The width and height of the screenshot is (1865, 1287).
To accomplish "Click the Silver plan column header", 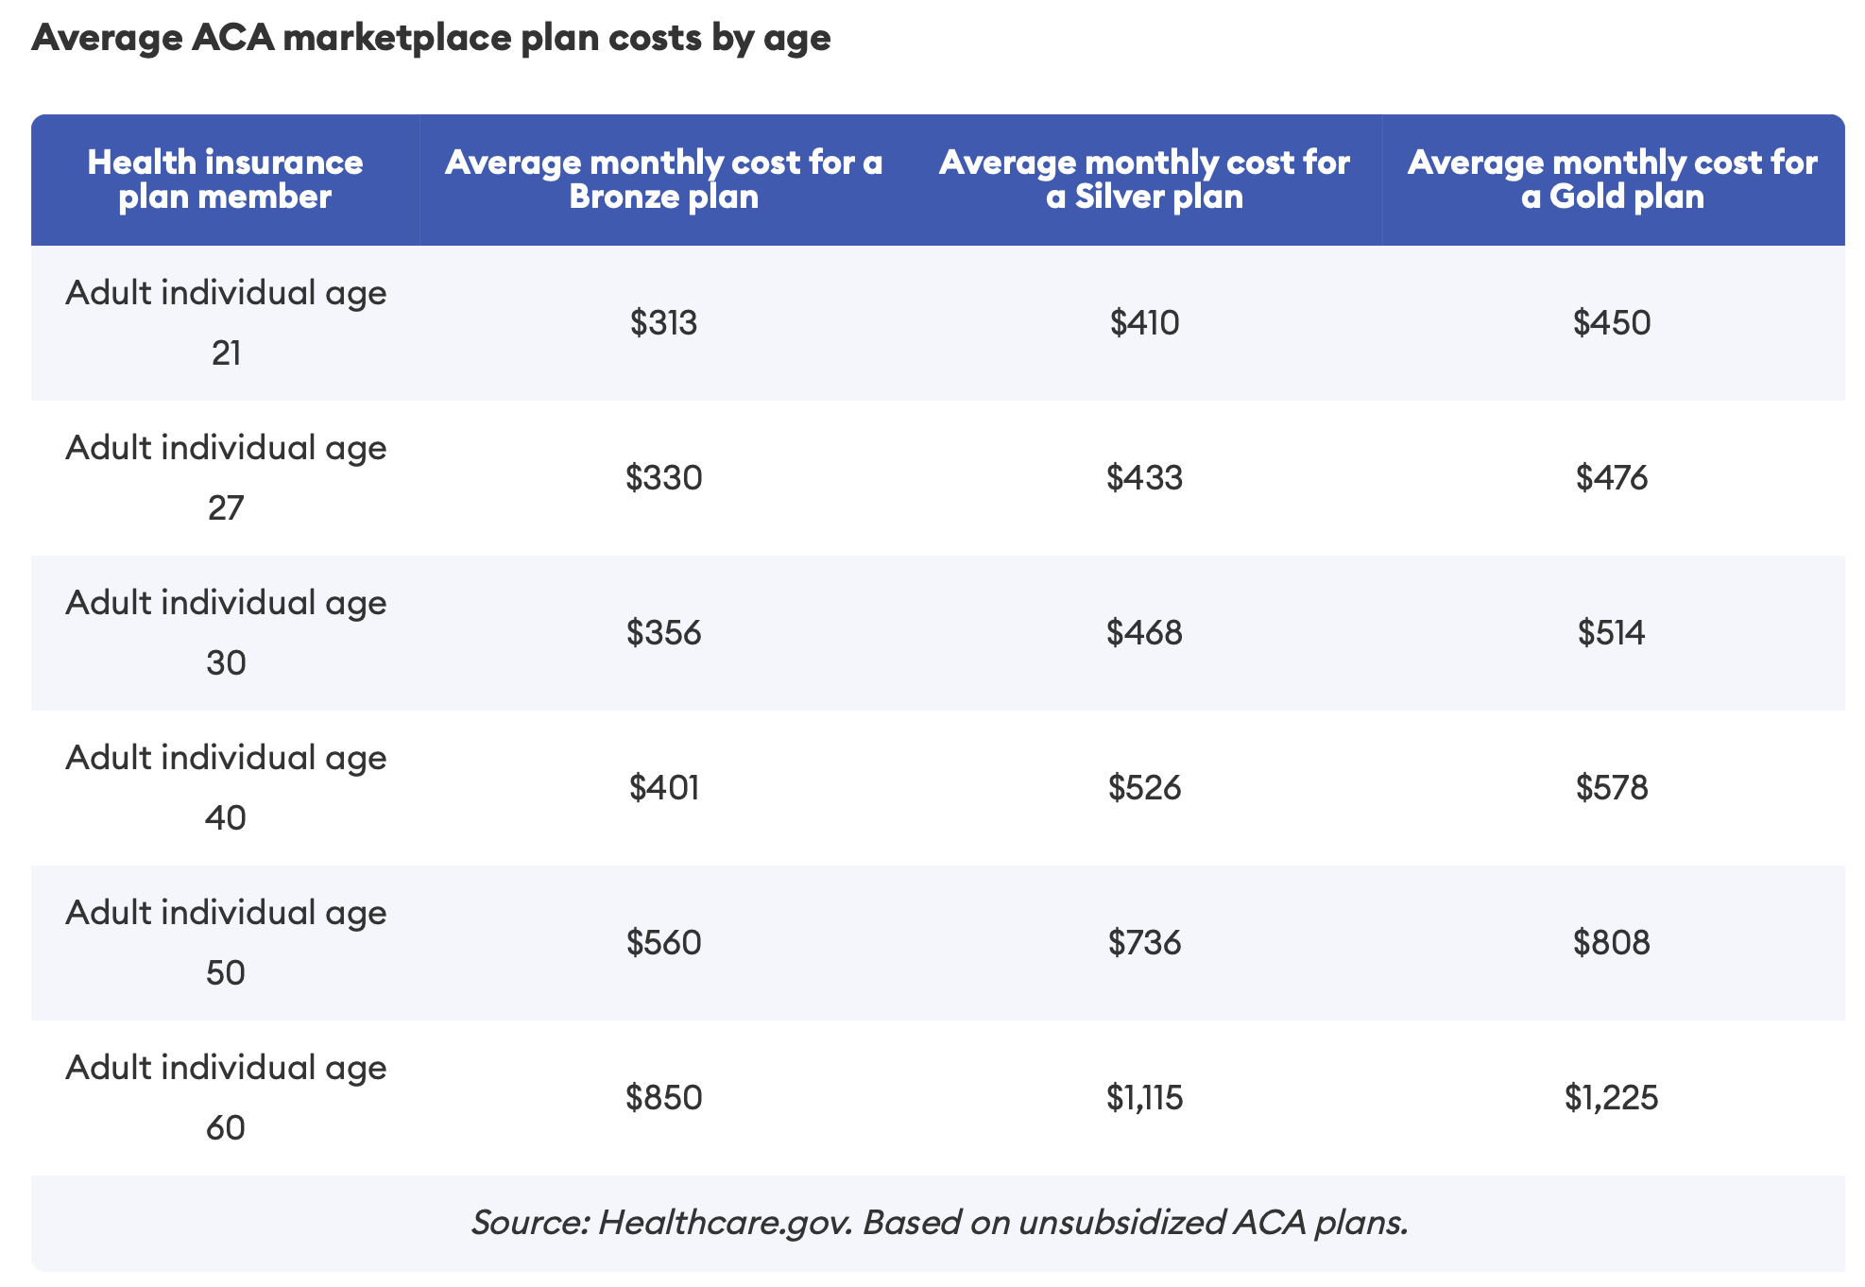I will [x=1144, y=180].
